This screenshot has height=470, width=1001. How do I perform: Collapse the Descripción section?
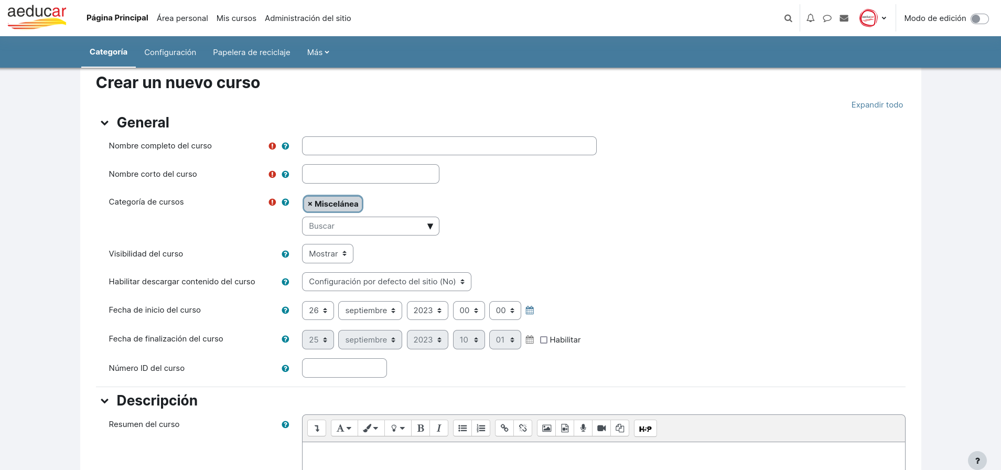tap(104, 401)
